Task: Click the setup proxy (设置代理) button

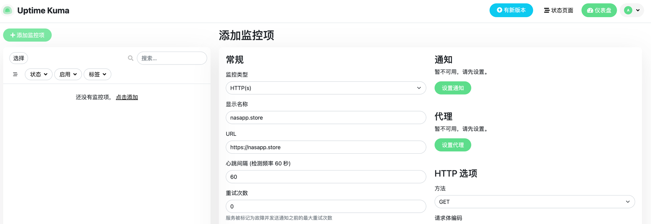Action: tap(452, 145)
